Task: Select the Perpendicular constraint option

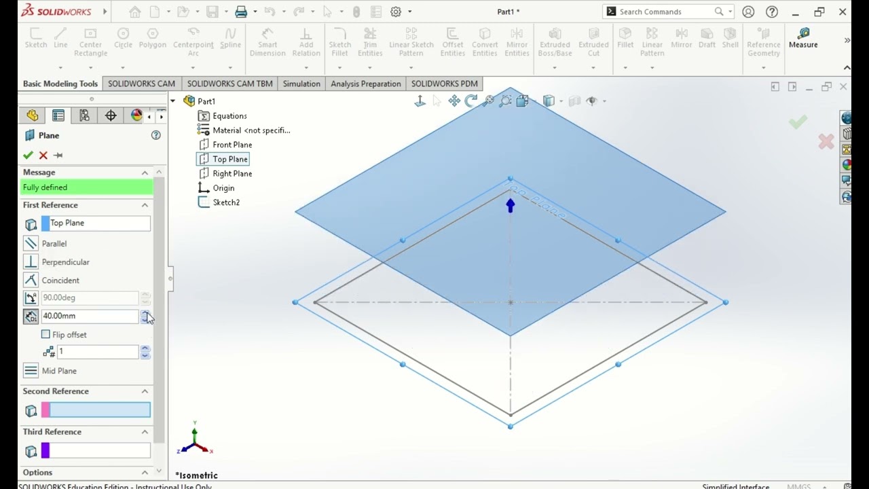Action: point(31,261)
